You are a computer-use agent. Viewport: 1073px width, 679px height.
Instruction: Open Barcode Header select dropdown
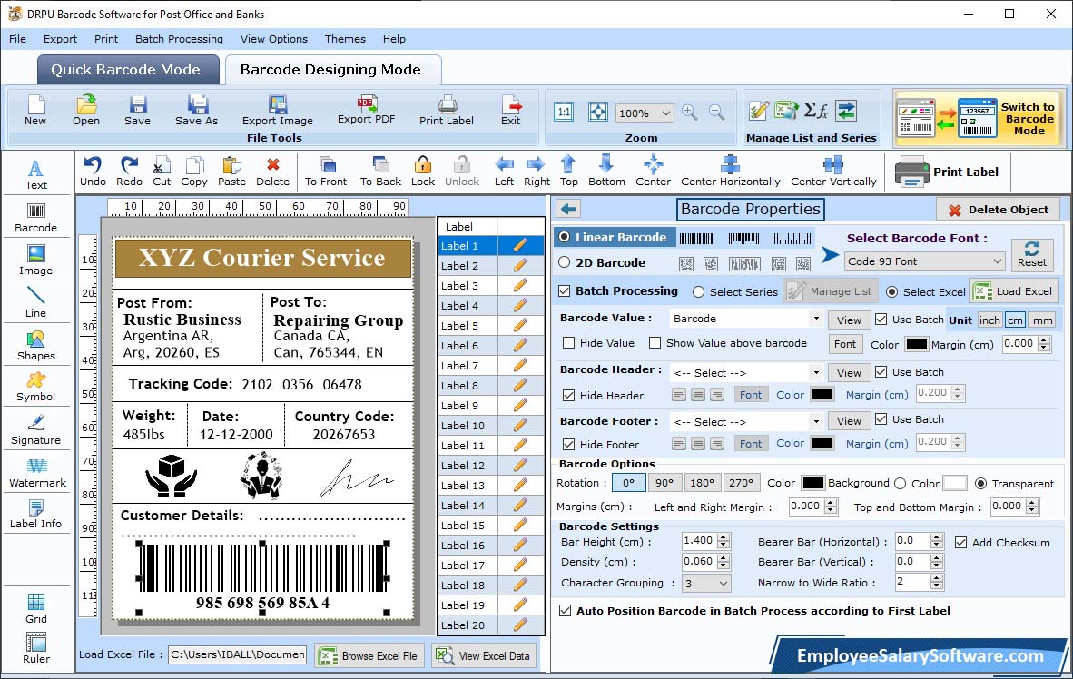[x=816, y=373]
